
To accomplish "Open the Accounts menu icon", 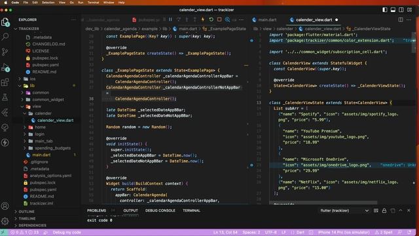I will (x=5, y=206).
